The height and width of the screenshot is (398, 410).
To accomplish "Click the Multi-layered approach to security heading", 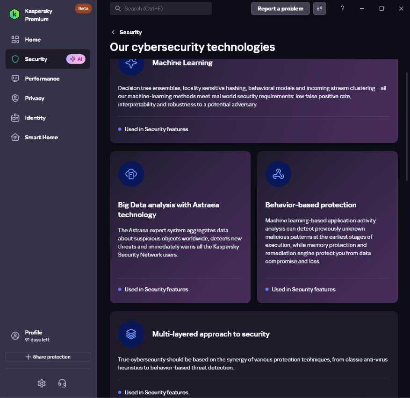I will point(211,334).
